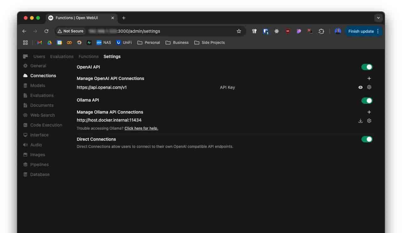Image resolution: width=402 pixels, height=233 pixels.
Task: Open the Extensions puzzle icon
Action: click(x=321, y=31)
